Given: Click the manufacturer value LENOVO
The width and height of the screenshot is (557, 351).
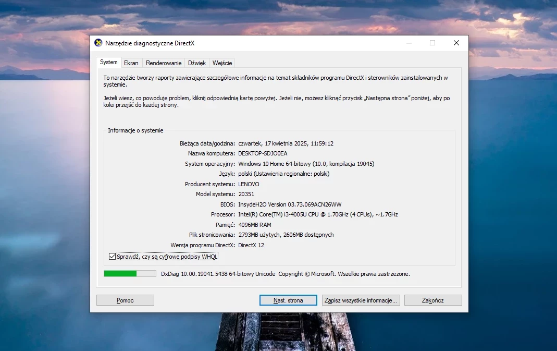Looking at the screenshot, I should tap(249, 184).
